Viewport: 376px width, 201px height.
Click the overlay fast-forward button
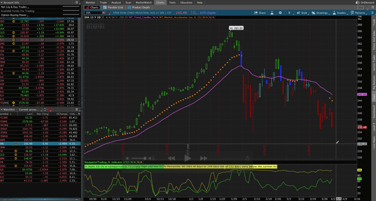click(204, 158)
